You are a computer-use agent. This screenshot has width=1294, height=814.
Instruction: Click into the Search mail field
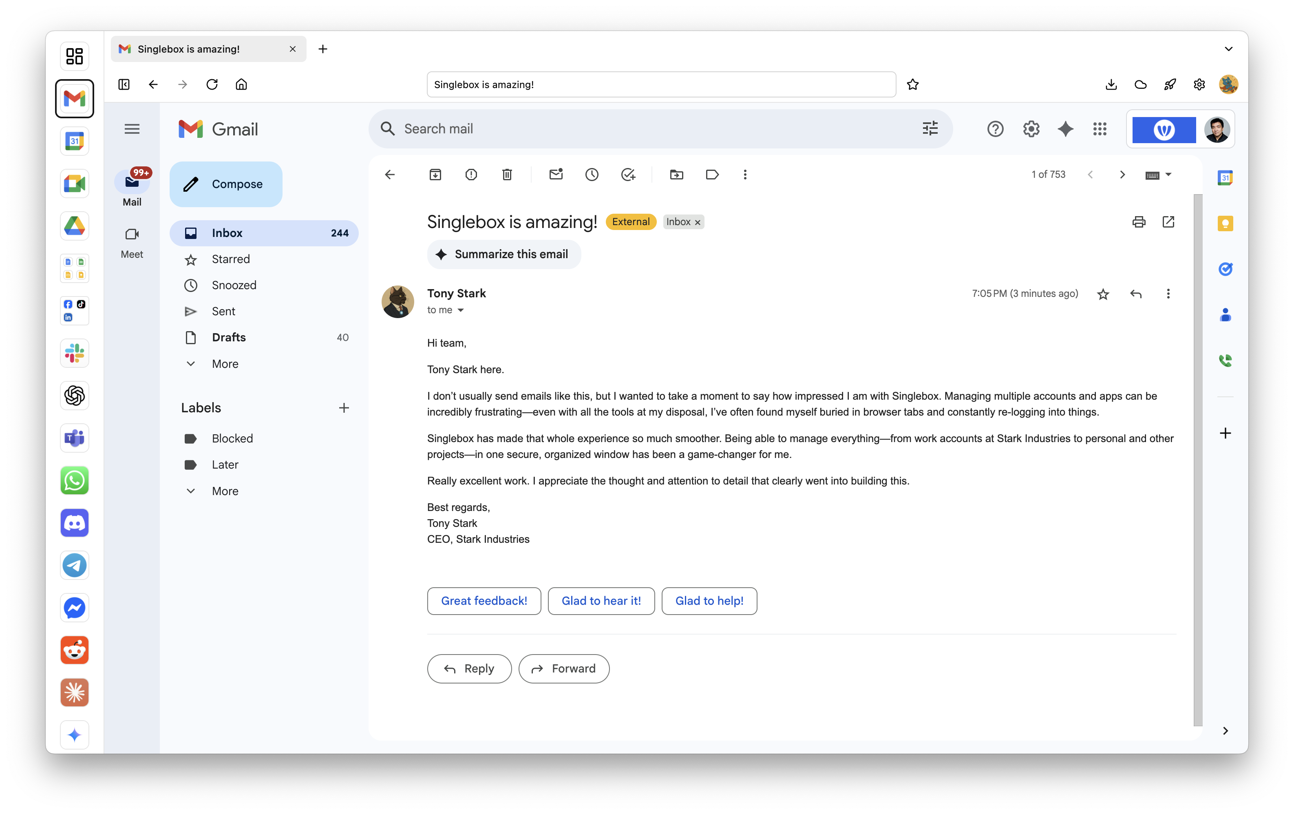pos(645,129)
